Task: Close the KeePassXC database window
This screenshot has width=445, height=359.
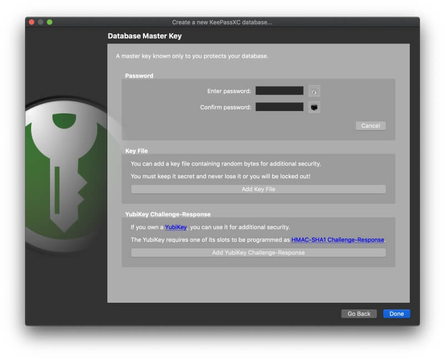Action: point(32,22)
